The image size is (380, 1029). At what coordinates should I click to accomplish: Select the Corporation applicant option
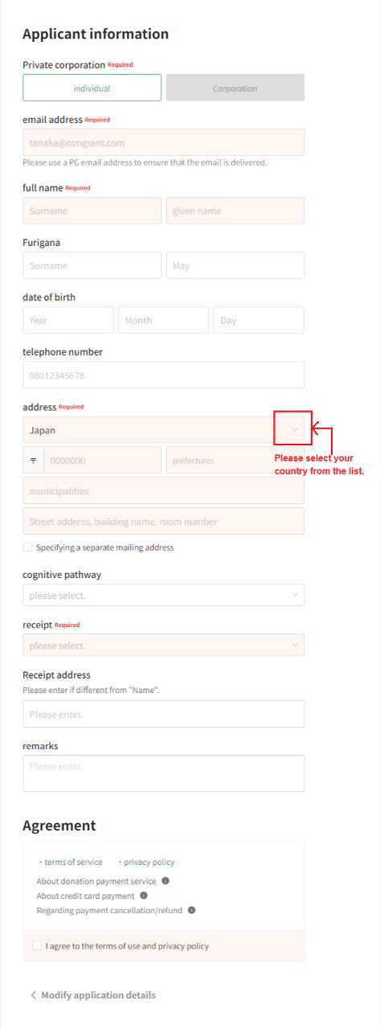[x=235, y=88]
